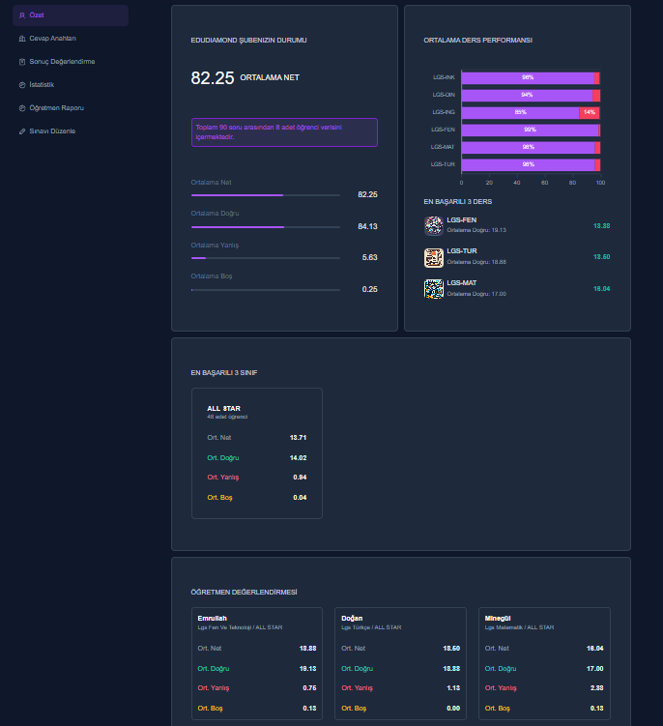
Task: Click the green 18.50 LGS-TUR score
Action: click(601, 257)
